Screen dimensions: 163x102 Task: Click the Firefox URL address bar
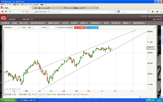tap(66, 11)
